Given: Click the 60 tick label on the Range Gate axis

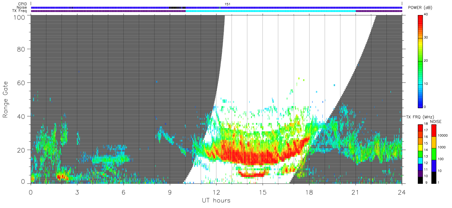Looking at the screenshot, I should pyautogui.click(x=20, y=83).
